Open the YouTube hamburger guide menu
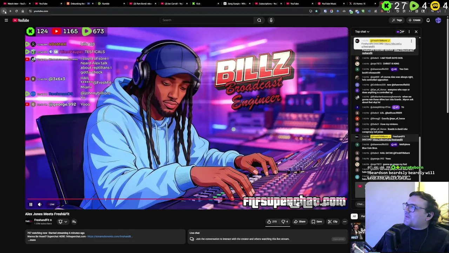 [x=6, y=20]
